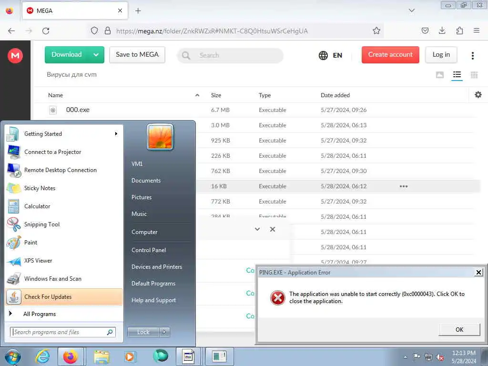
Task: Switch to media thumbnail view
Action: [439, 75]
